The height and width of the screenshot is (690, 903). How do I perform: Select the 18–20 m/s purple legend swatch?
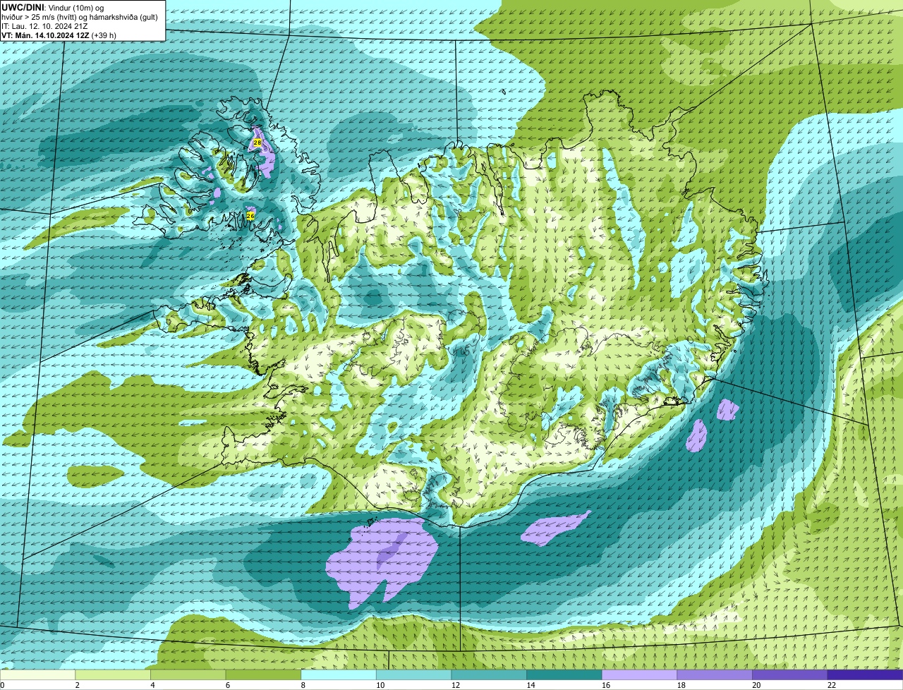715,675
